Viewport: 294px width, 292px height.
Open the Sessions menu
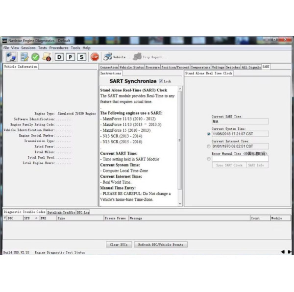(28, 48)
